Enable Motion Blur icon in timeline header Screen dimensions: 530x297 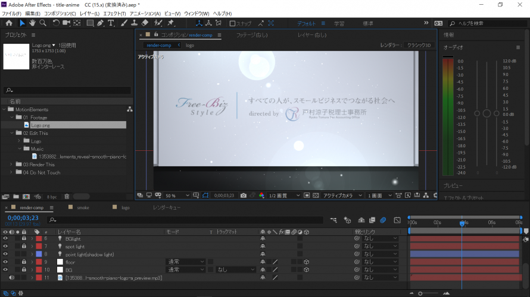(x=383, y=220)
